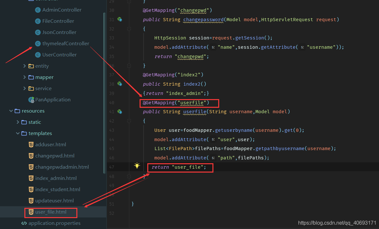Image resolution: width=379 pixels, height=229 pixels.
Task: Select thymeleafController in project tree
Action: pos(66,44)
